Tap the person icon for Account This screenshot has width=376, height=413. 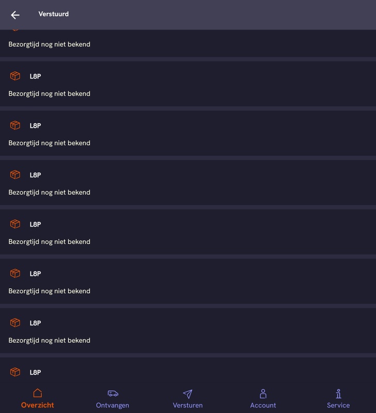pos(263,394)
